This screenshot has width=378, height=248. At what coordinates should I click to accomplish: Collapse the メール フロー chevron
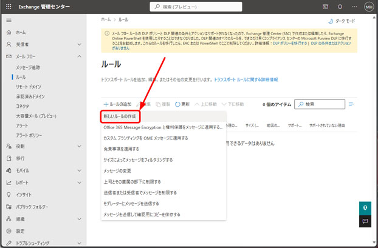tap(80, 56)
